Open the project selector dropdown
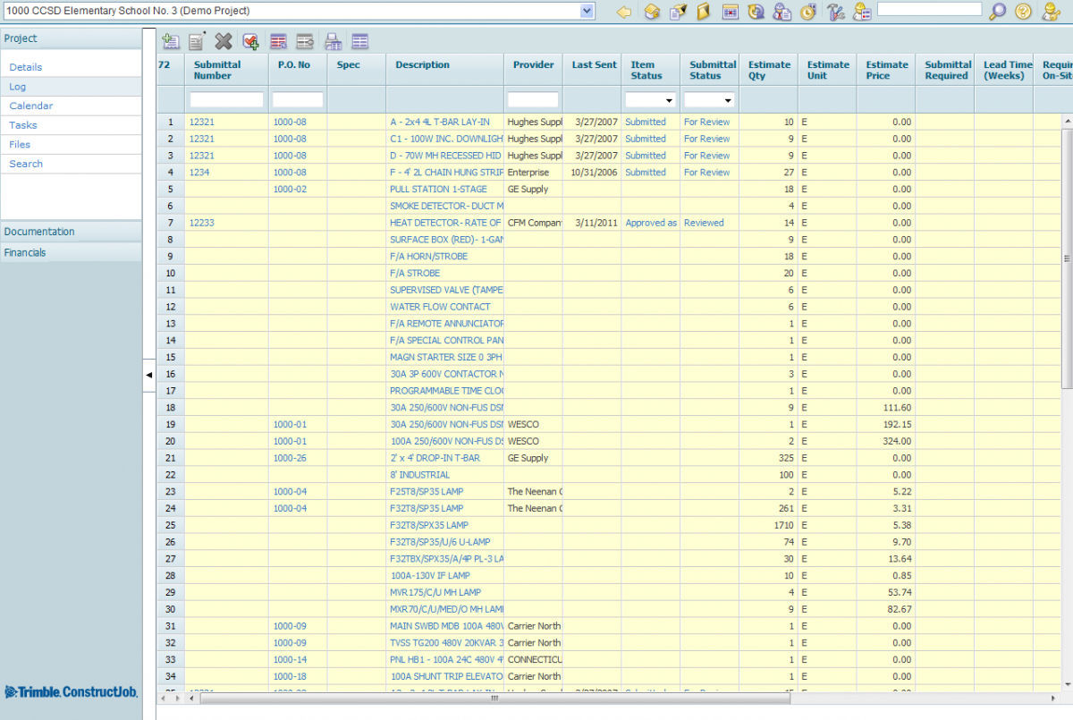This screenshot has height=720, width=1073. point(586,11)
